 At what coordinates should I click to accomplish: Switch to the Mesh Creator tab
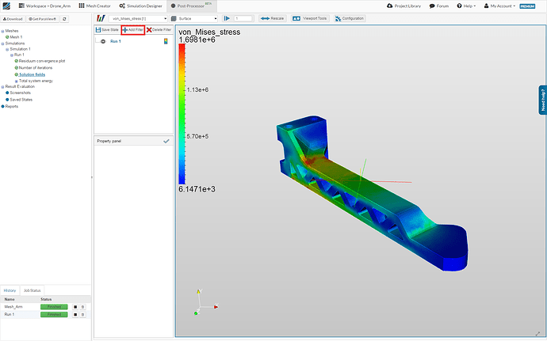(96, 6)
